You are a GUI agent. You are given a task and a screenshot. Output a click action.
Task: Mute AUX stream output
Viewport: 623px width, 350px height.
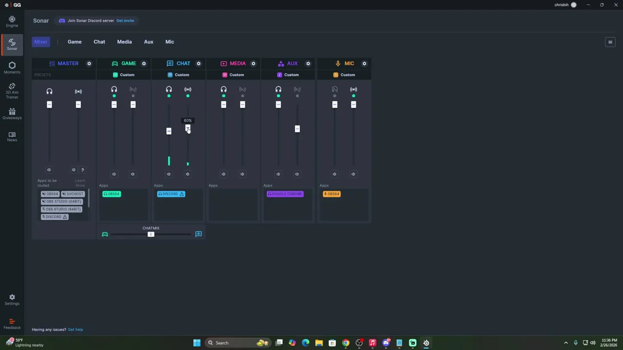click(x=297, y=174)
